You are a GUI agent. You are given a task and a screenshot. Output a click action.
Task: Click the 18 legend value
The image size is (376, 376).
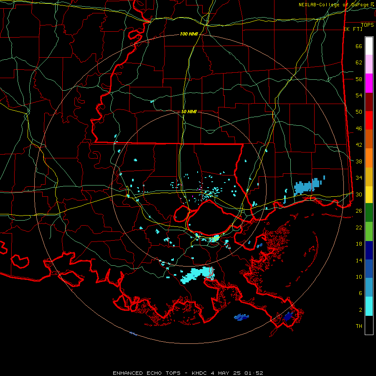pyautogui.click(x=359, y=244)
